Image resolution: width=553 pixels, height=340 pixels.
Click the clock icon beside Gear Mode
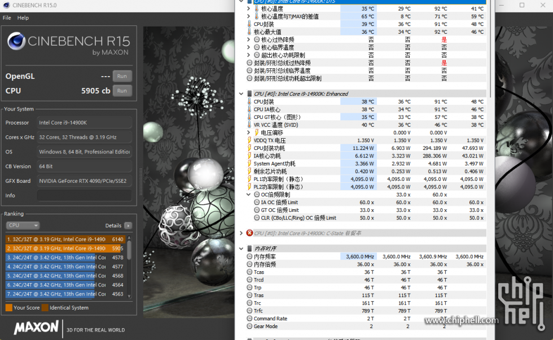click(249, 326)
